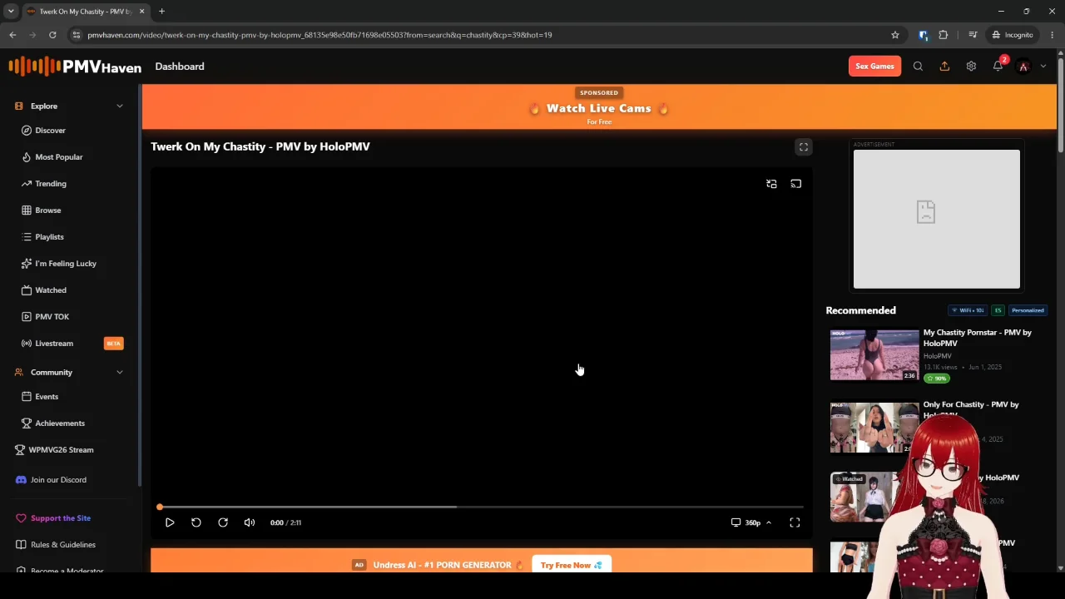Click the Try Free Now button

(572, 565)
